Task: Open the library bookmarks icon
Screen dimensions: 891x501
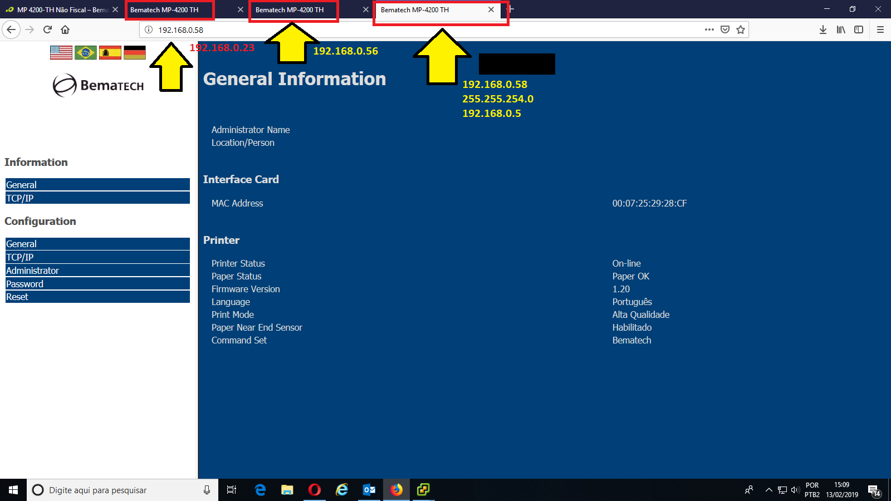Action: [841, 30]
